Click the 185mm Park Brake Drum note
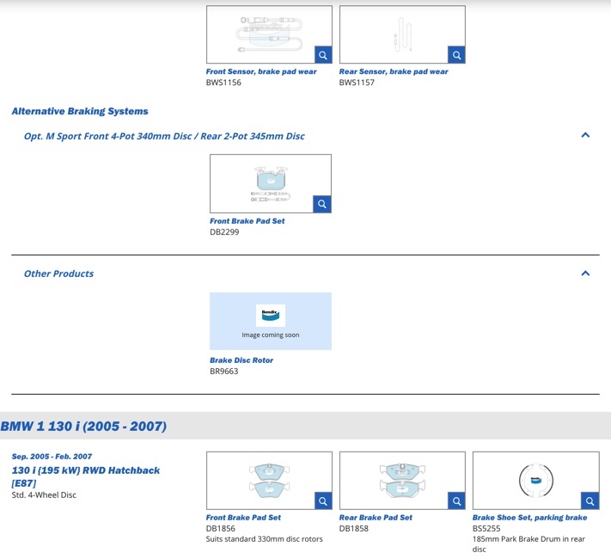Image resolution: width=611 pixels, height=559 pixels. click(x=529, y=544)
